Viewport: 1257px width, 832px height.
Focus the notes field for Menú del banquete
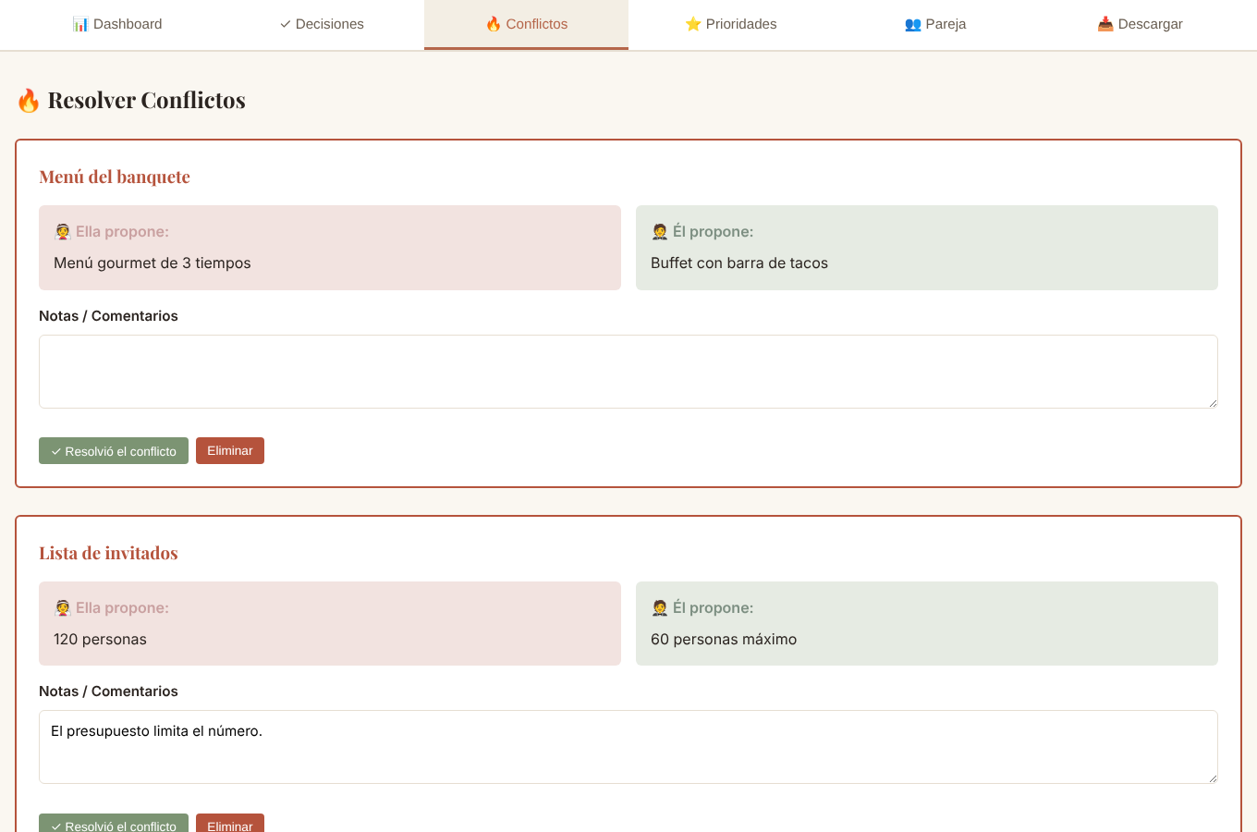click(x=628, y=372)
